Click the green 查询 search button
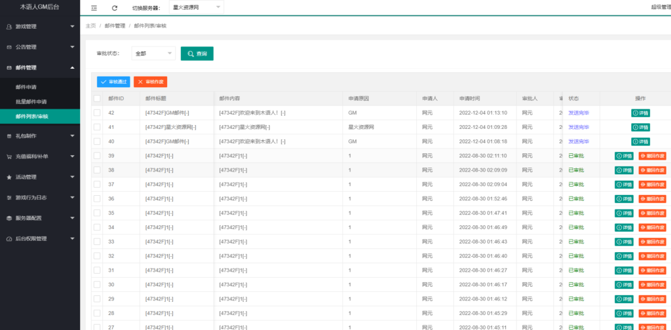671x330 pixels. (197, 54)
